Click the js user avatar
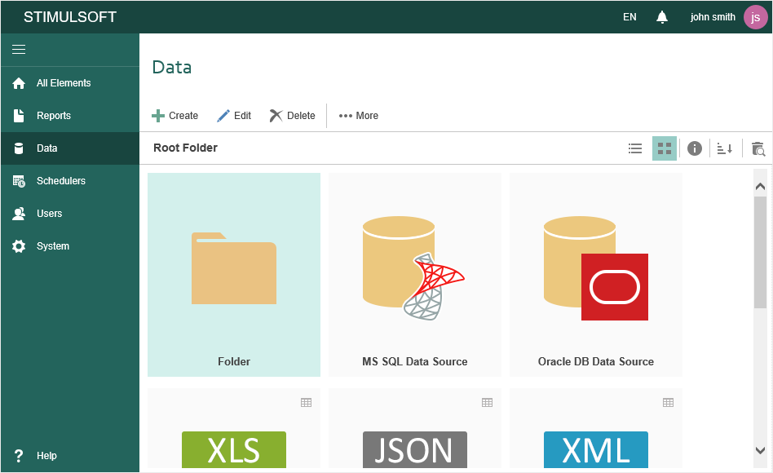The height and width of the screenshot is (473, 773). tap(755, 17)
